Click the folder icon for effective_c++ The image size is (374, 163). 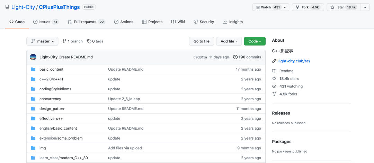(33, 119)
